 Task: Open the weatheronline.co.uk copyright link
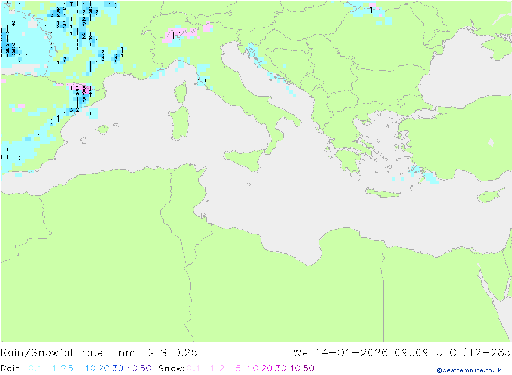point(469,370)
